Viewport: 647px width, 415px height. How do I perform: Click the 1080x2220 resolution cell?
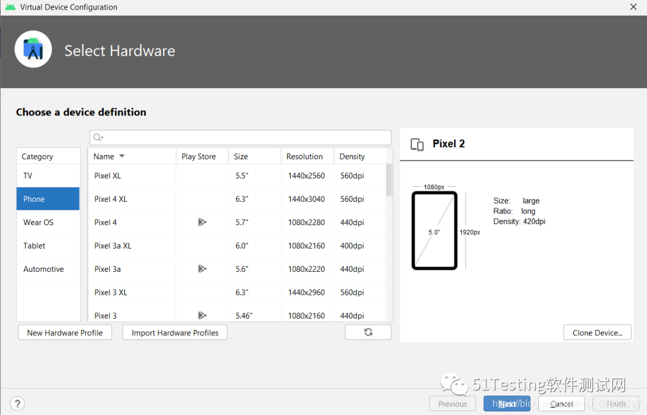[x=306, y=269]
